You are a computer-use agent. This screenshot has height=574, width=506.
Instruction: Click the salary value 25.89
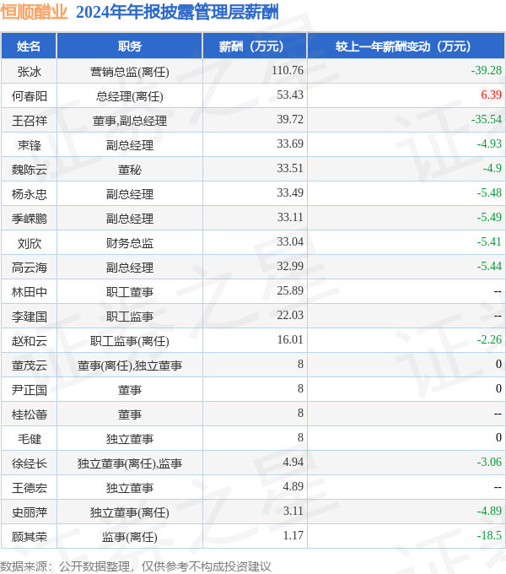point(290,290)
